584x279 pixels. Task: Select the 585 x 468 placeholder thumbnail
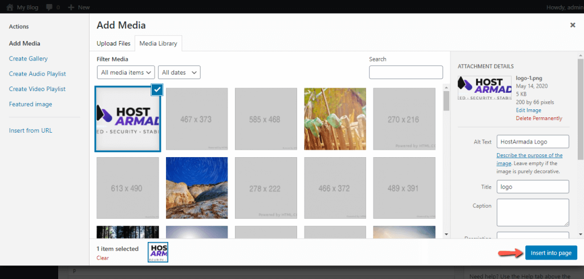266,119
